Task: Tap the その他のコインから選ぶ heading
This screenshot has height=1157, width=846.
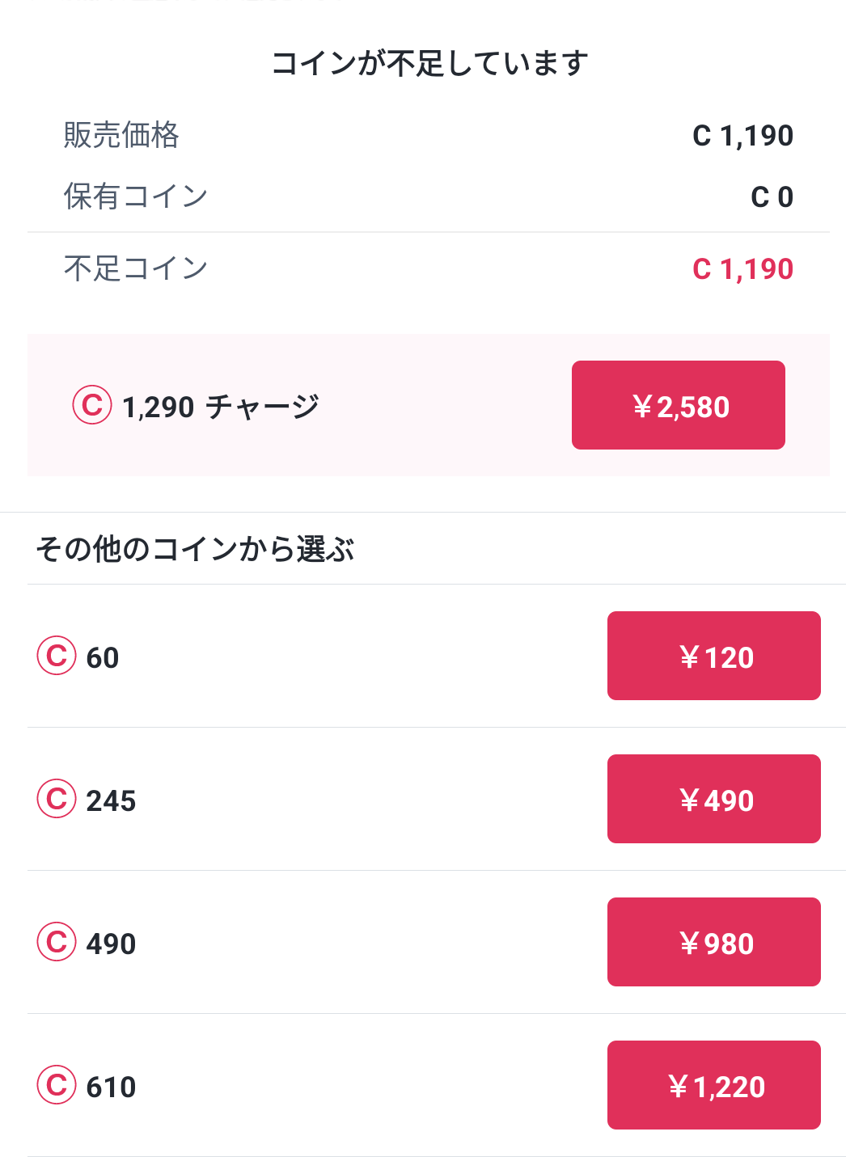Action: click(x=195, y=549)
